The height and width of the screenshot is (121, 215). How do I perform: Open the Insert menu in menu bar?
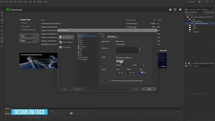(20, 2)
